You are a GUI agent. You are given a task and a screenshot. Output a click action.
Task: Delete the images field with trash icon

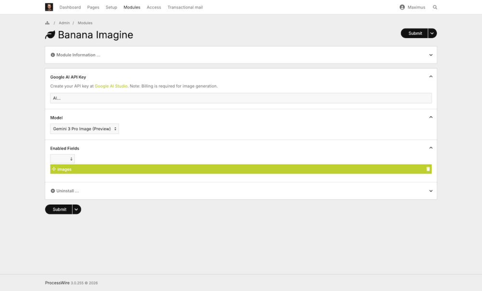(x=428, y=169)
